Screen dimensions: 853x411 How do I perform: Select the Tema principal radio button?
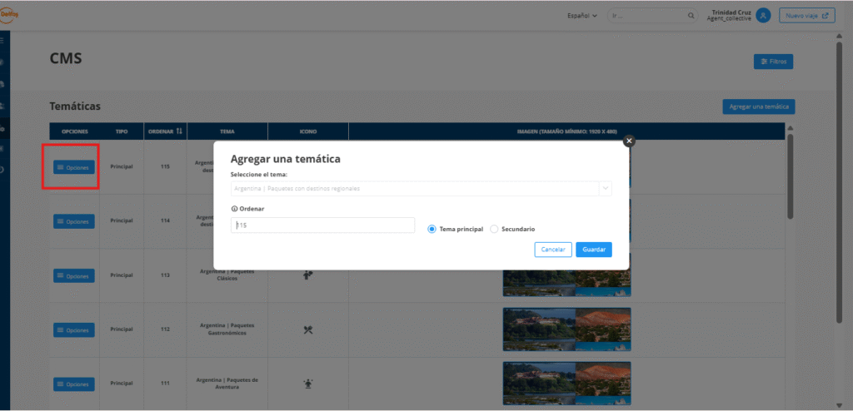(431, 229)
